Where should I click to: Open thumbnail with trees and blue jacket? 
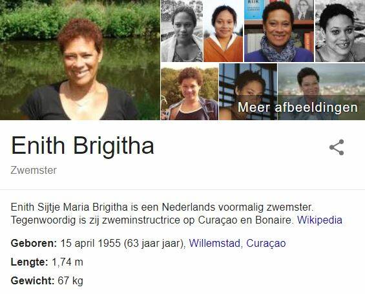(x=189, y=92)
